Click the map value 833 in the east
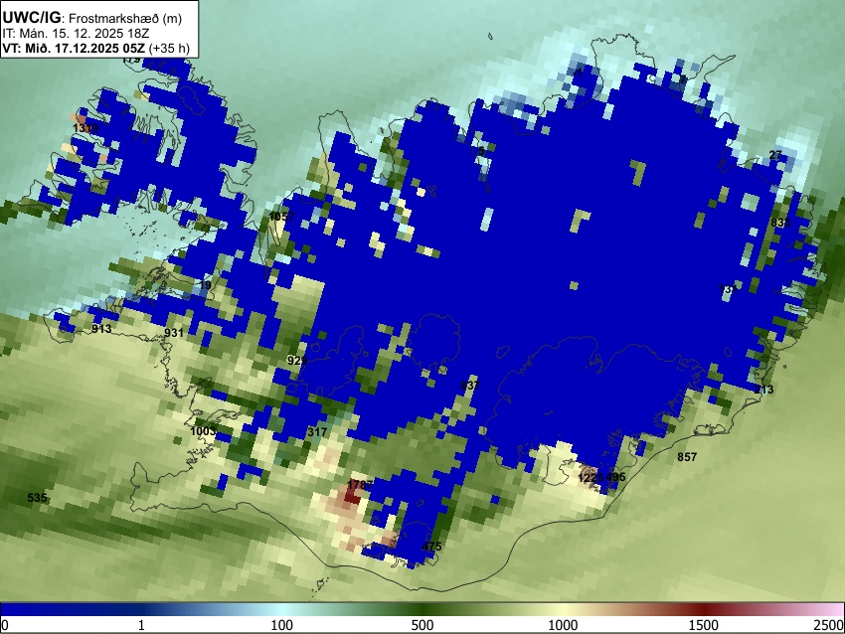845x634 pixels. [780, 223]
